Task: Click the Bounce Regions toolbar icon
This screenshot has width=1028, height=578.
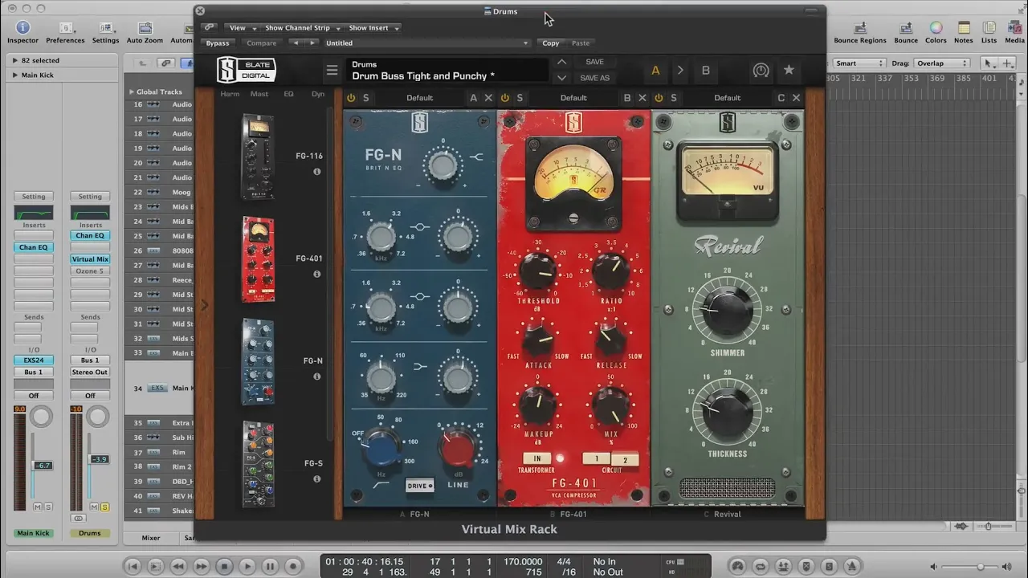Action: [859, 32]
